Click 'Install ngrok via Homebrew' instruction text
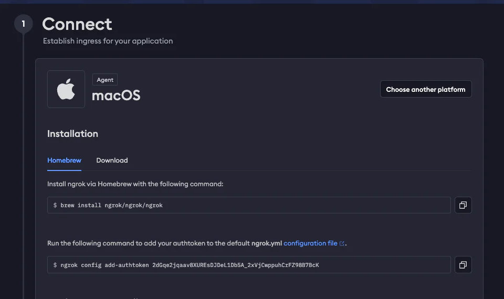This screenshot has height=299, width=504. coord(135,184)
